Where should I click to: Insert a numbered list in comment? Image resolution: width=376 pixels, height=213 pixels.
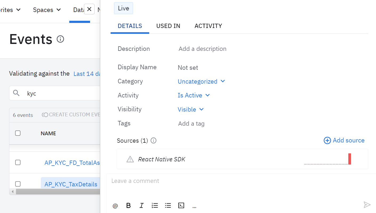[155, 206]
